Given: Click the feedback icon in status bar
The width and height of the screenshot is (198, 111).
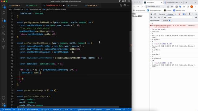Looking at the screenshot, I should tap(124, 110).
